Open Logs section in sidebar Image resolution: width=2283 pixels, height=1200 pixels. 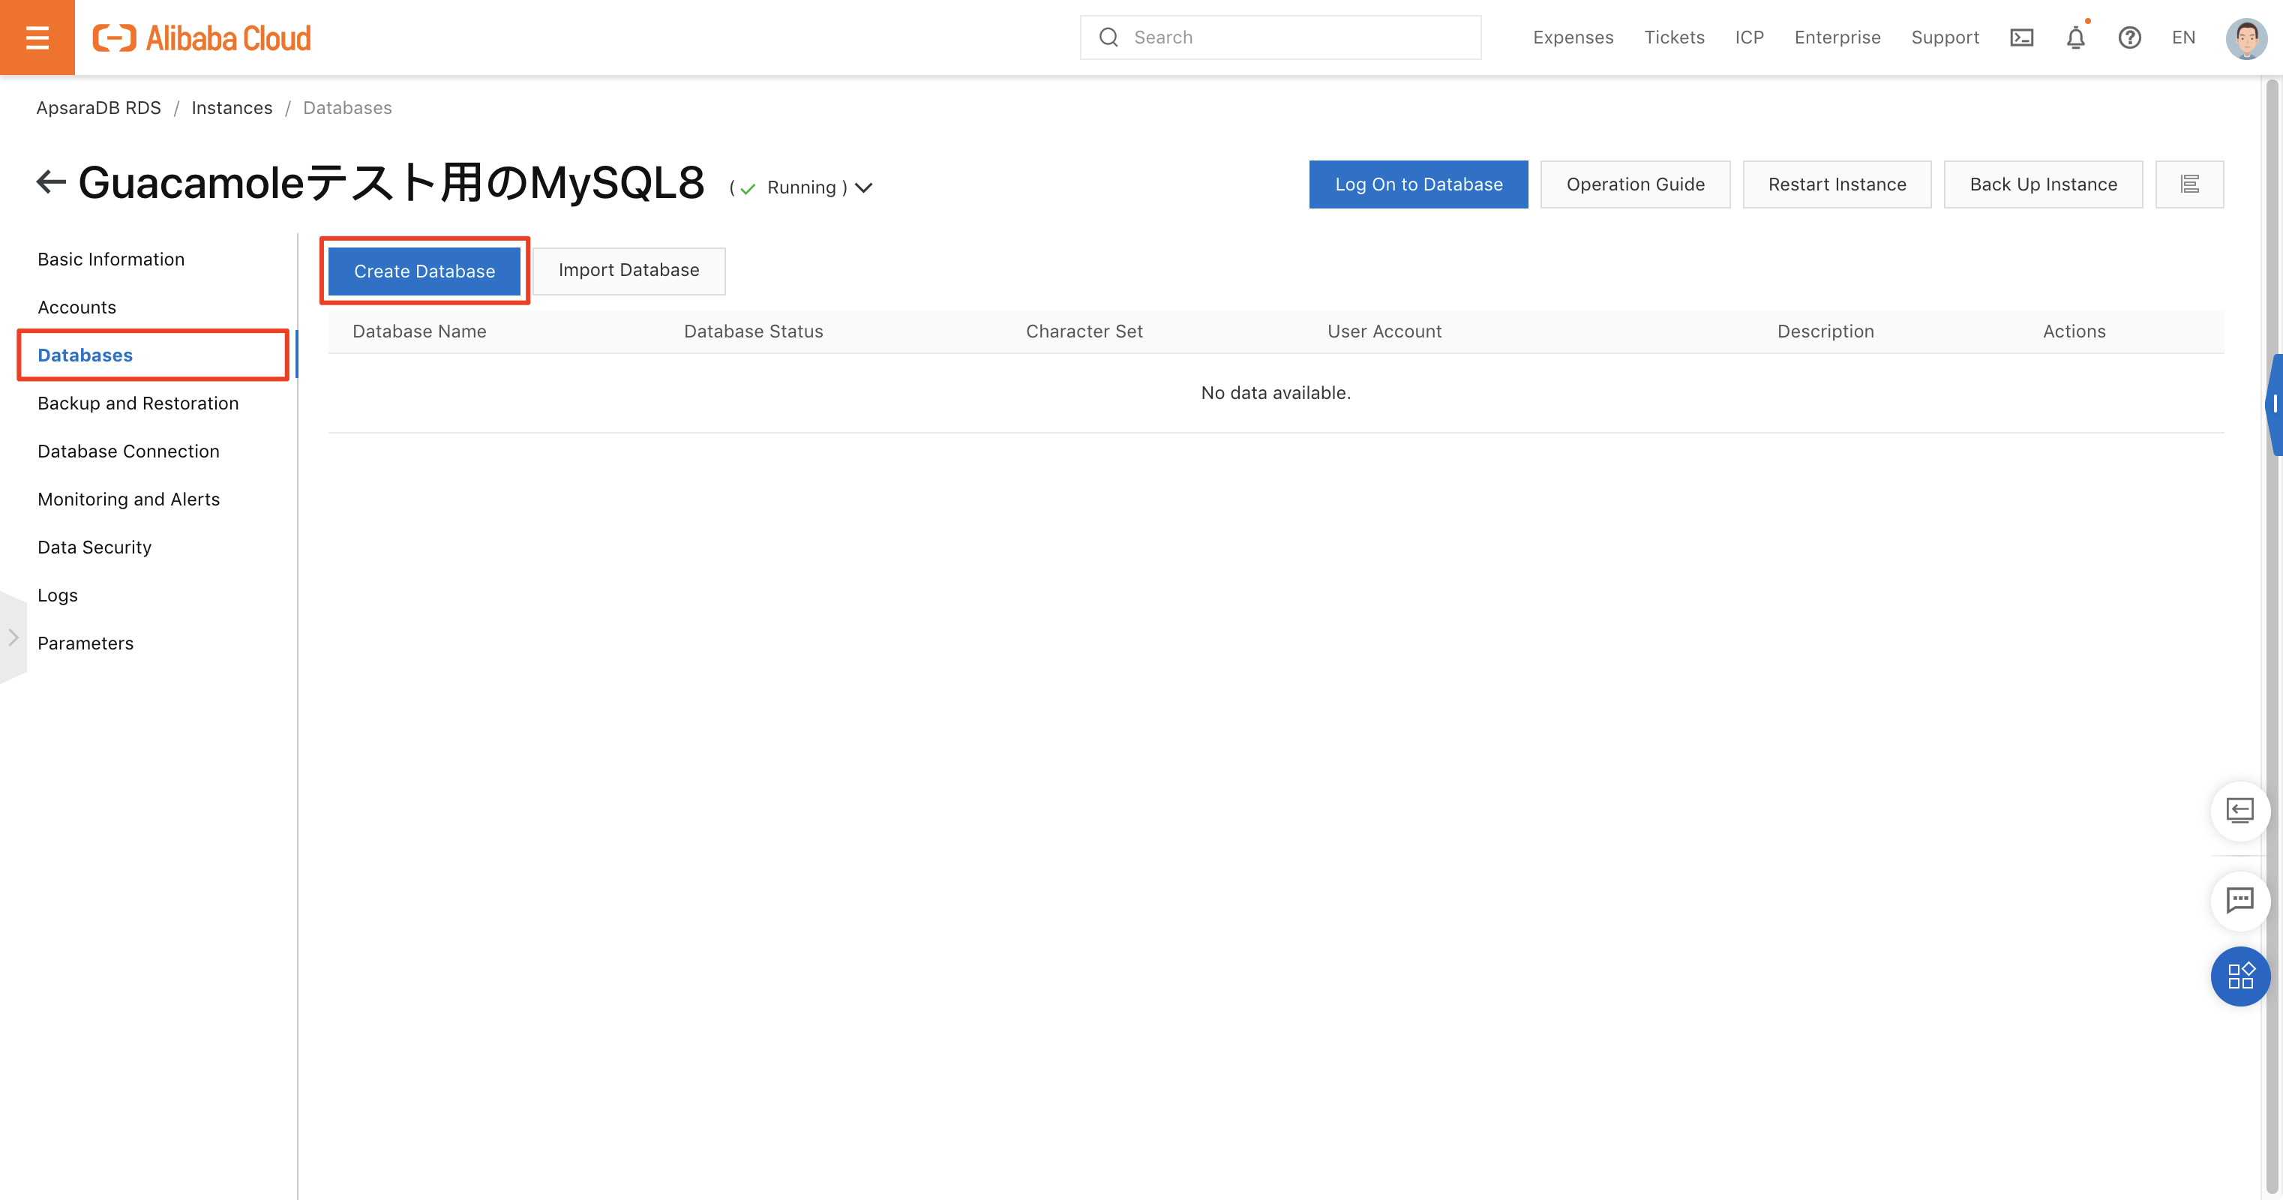pyautogui.click(x=58, y=595)
